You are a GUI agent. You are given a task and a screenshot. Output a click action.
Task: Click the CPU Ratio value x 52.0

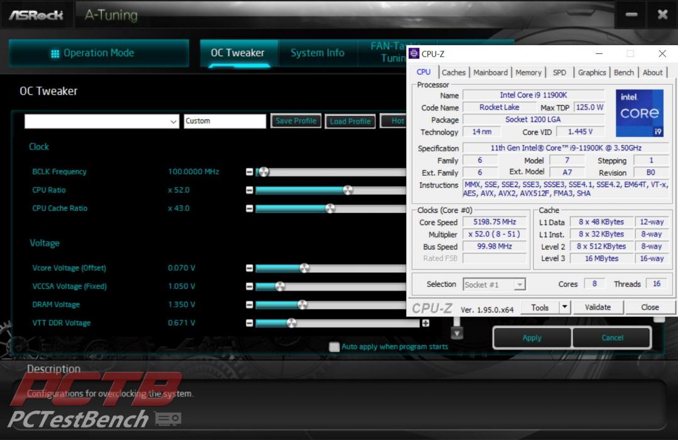click(x=178, y=190)
